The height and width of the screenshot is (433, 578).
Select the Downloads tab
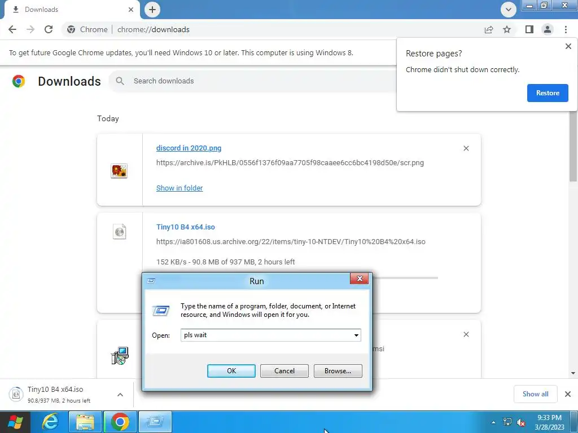tap(72, 10)
